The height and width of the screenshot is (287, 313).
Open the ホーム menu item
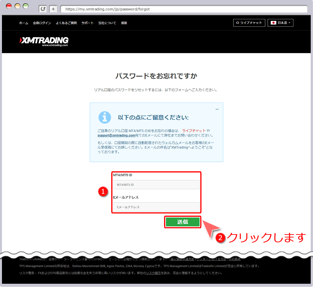(23, 23)
